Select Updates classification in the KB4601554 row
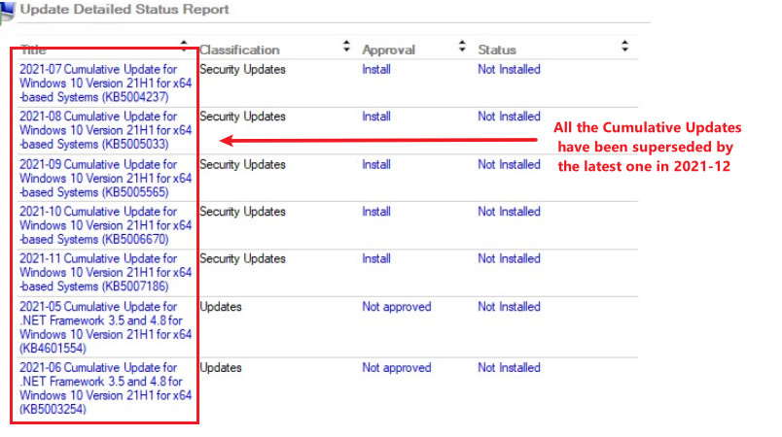The image size is (782, 437). point(221,307)
